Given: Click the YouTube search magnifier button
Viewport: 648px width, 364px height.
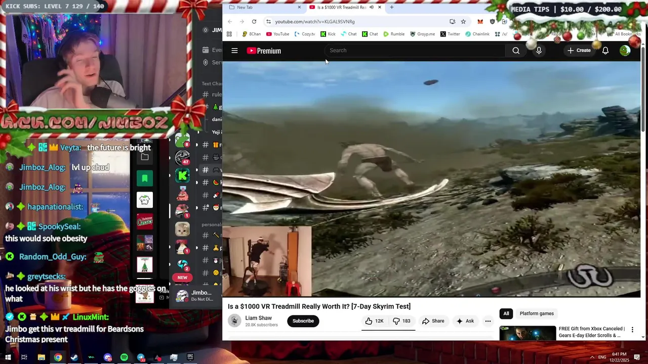Looking at the screenshot, I should (516, 51).
